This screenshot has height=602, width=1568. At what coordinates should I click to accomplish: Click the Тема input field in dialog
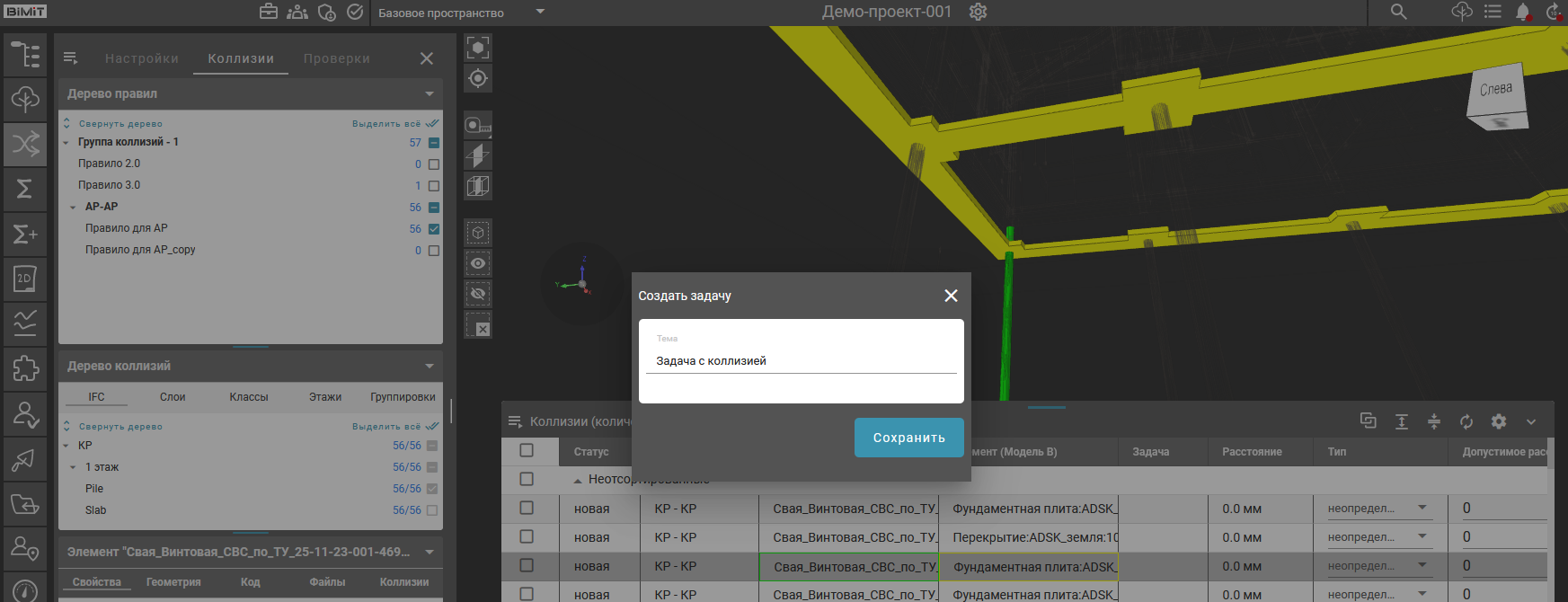click(801, 361)
